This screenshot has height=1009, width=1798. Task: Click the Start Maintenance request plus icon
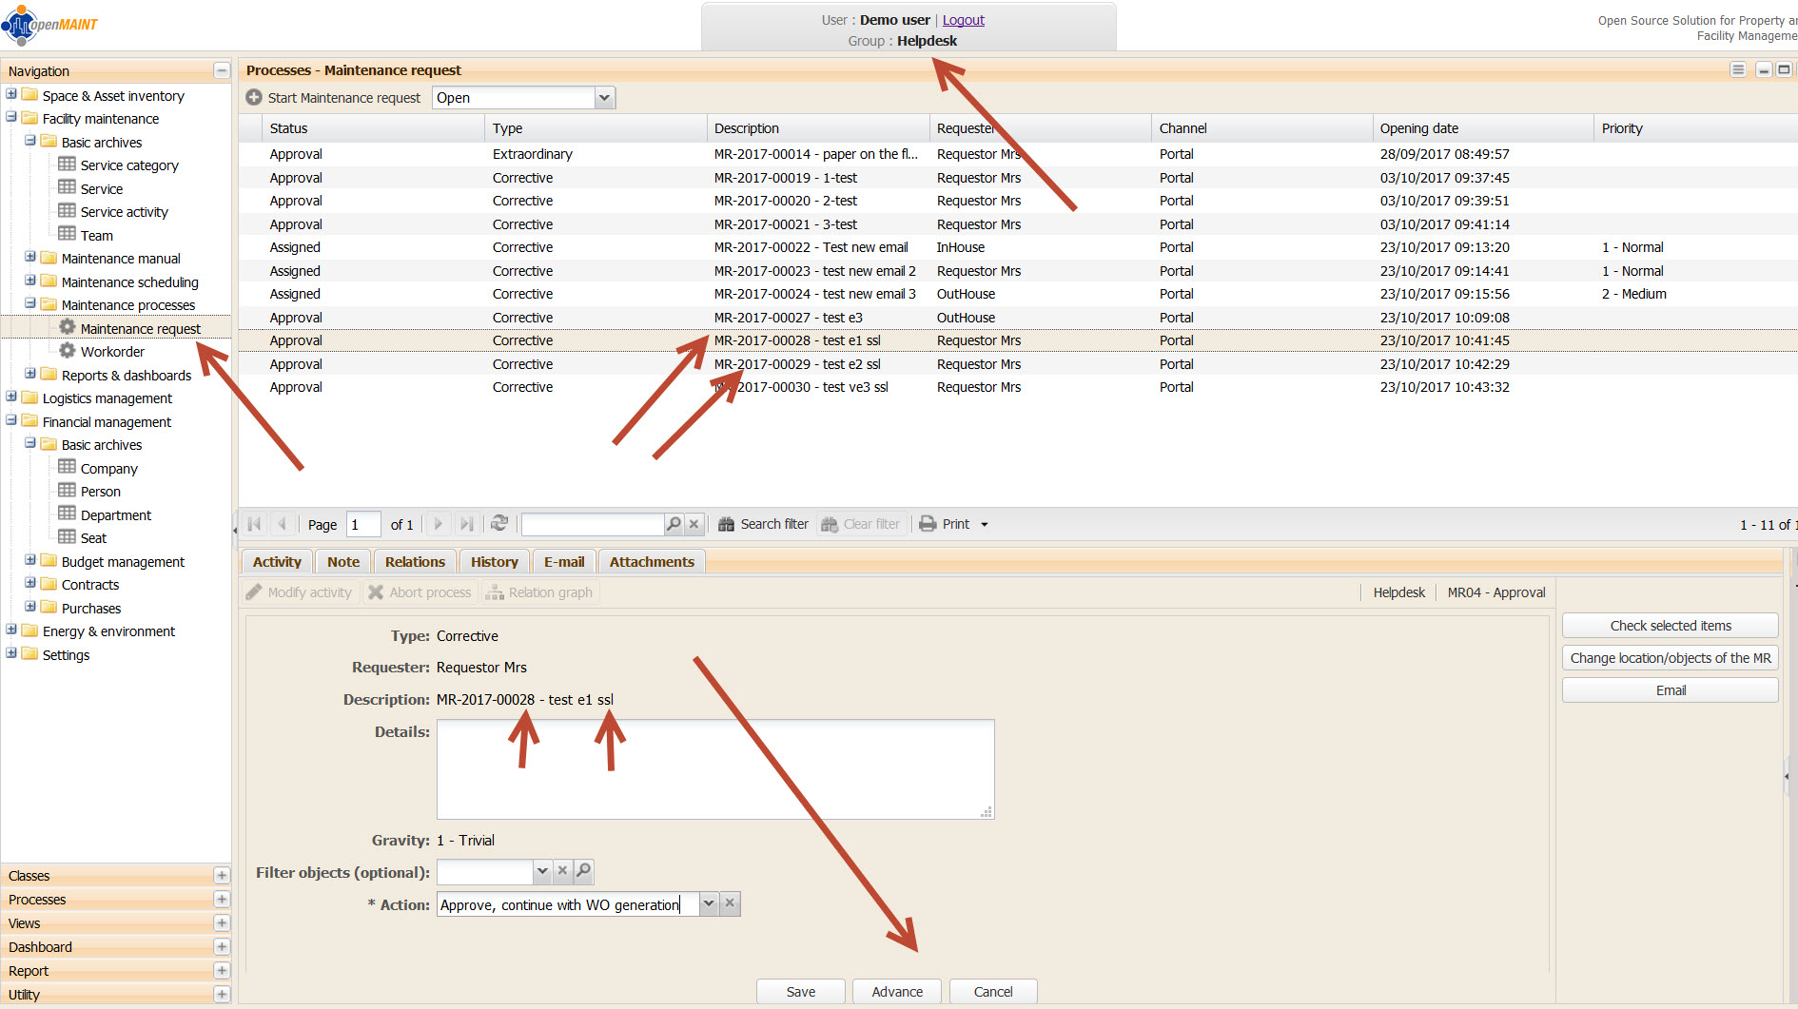[x=254, y=98]
